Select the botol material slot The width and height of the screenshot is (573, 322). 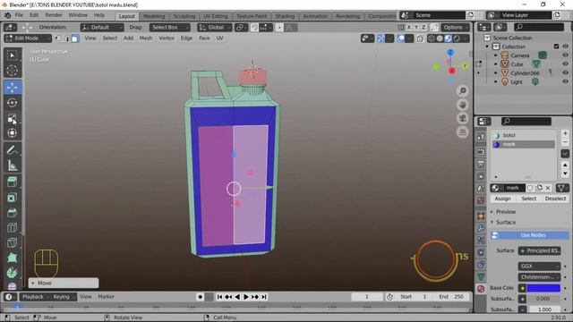tap(523, 135)
